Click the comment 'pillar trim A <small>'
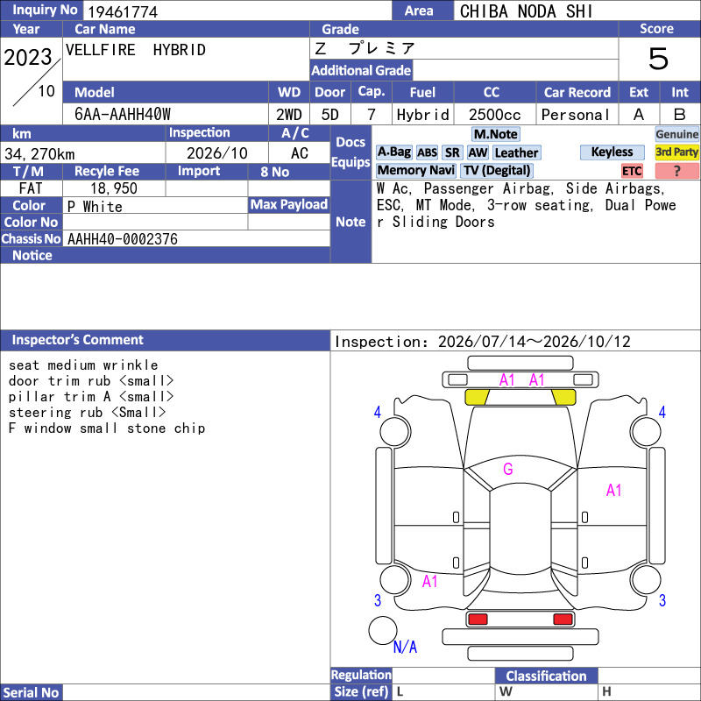The width and height of the screenshot is (701, 701). coord(91,397)
